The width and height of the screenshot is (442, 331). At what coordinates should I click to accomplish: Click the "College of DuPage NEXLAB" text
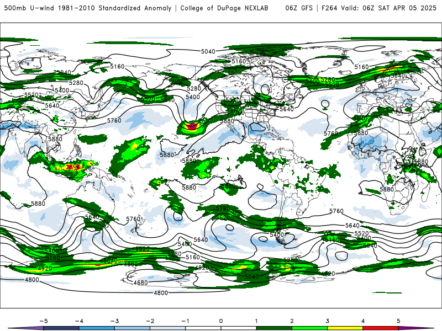tap(224, 8)
